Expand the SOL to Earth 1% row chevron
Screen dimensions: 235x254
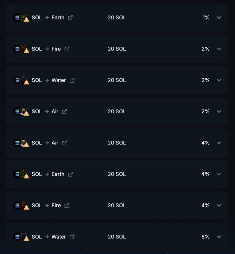(x=219, y=18)
